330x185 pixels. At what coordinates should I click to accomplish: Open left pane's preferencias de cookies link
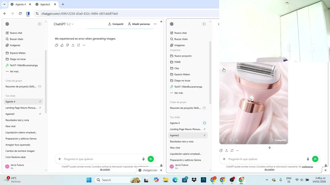click(x=105, y=169)
